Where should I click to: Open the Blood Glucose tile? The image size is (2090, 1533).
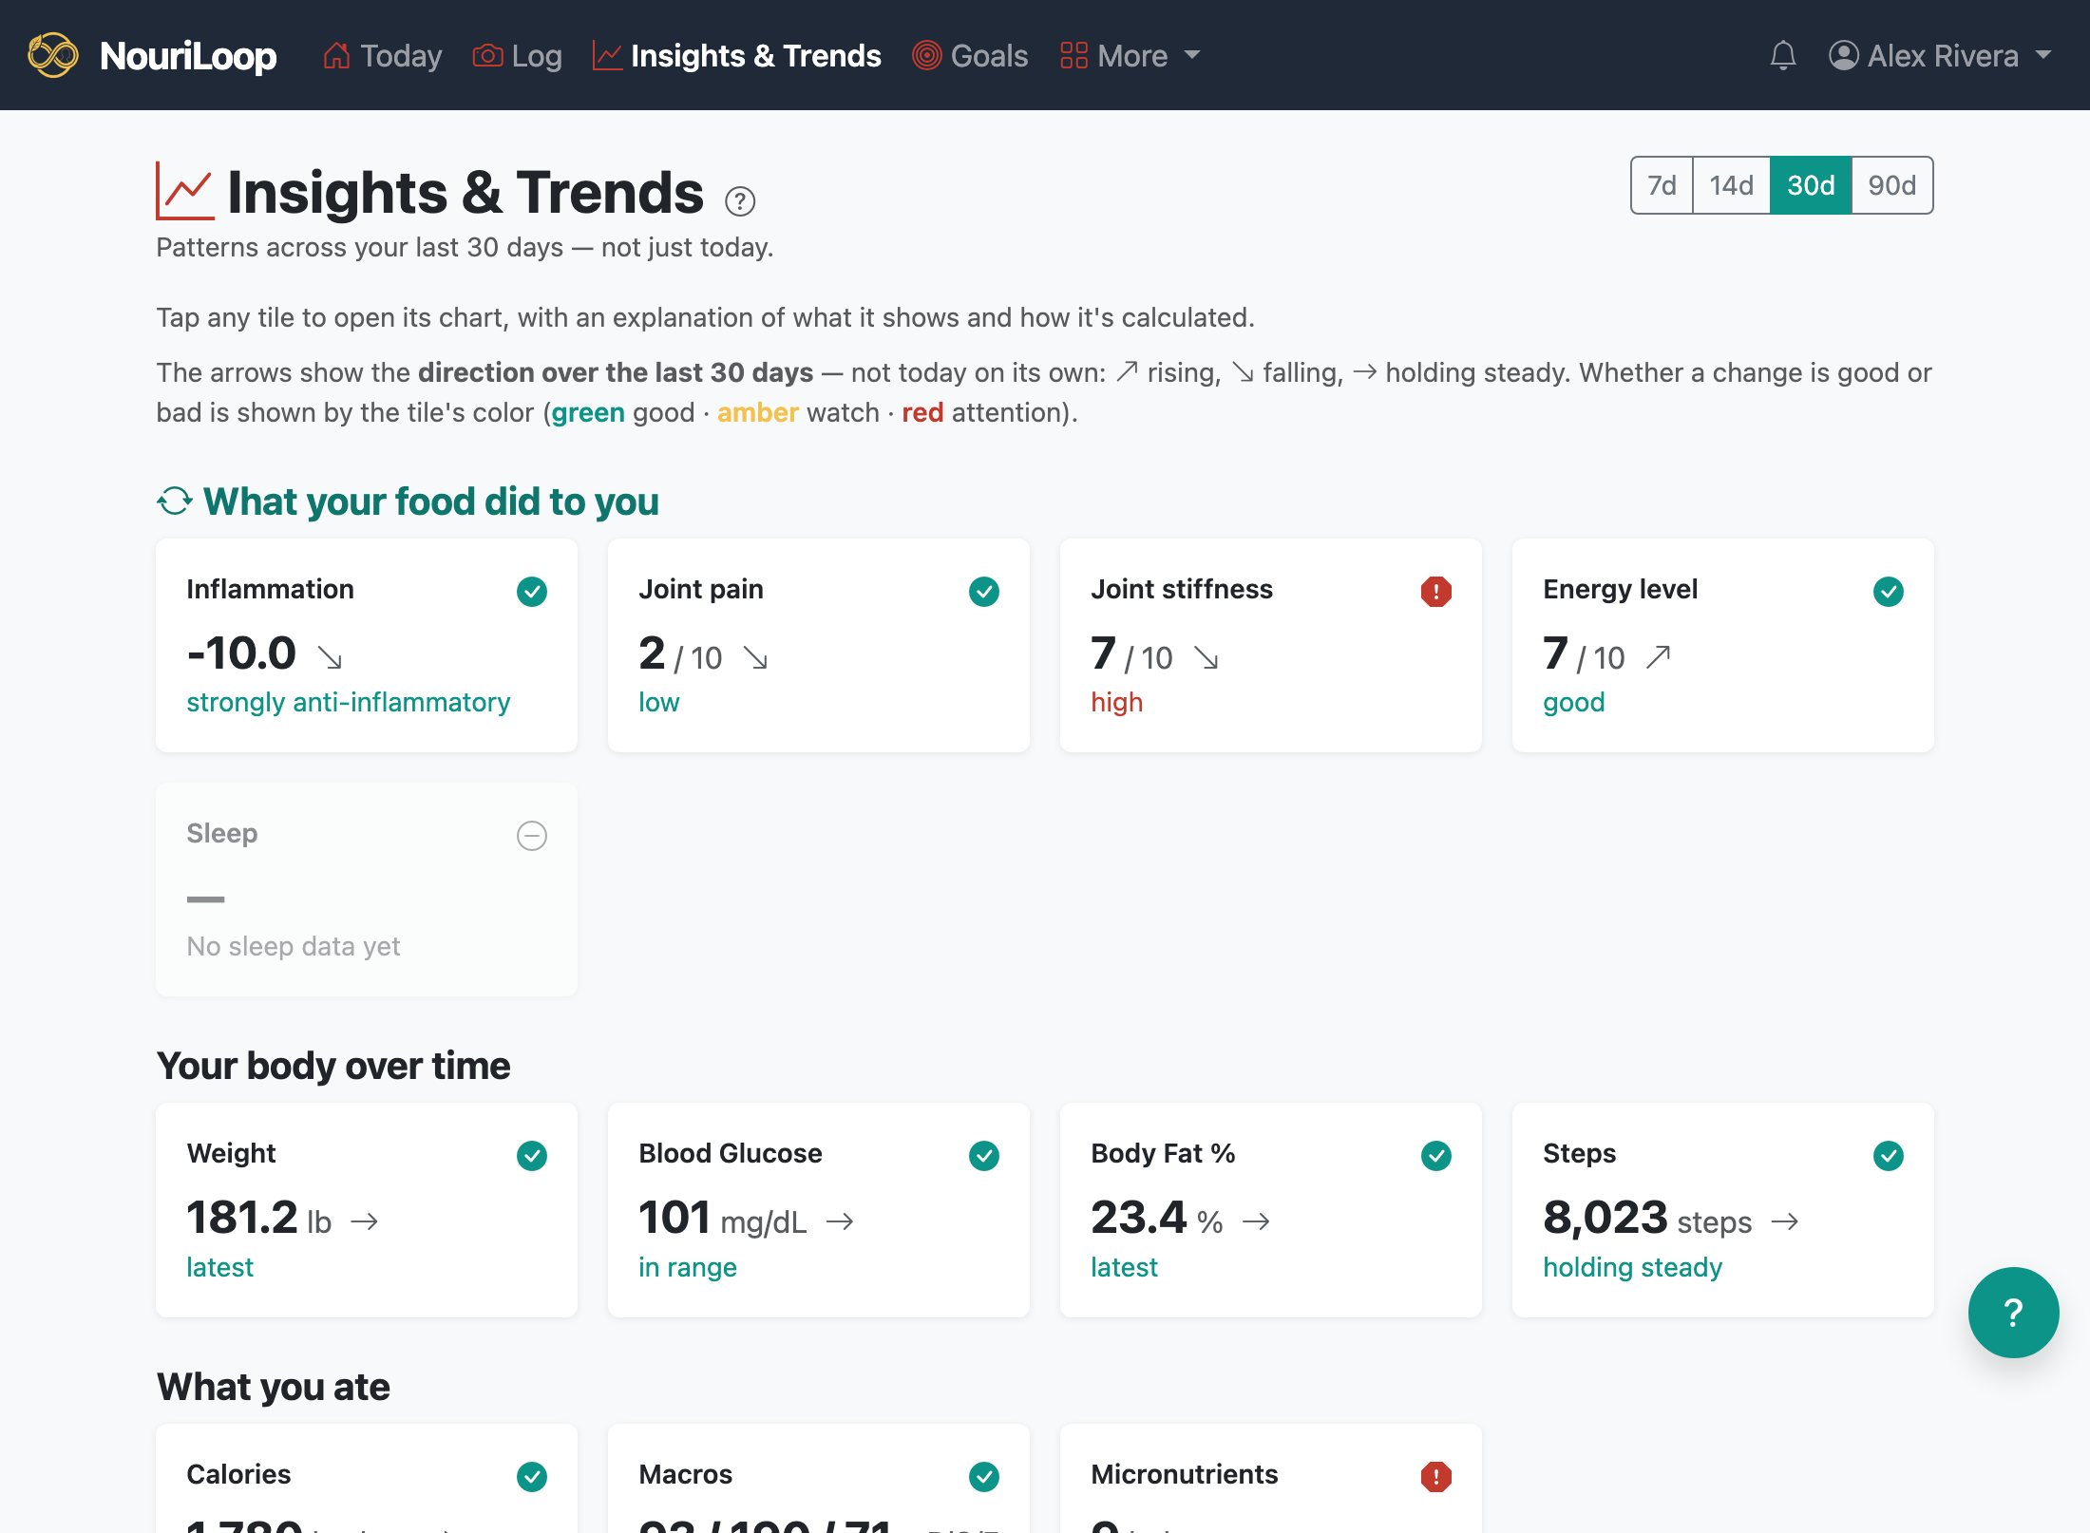tap(819, 1209)
